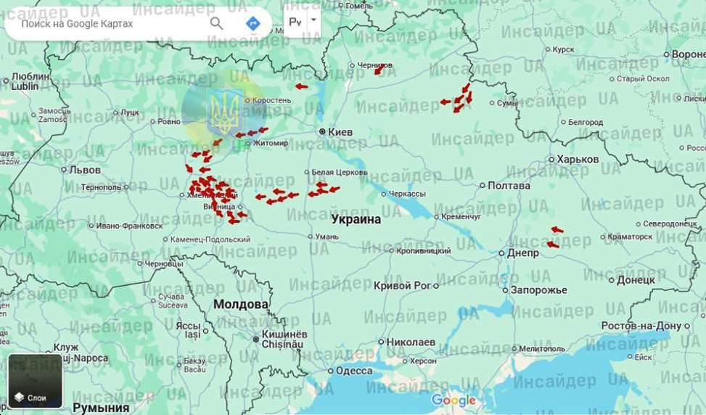Click the red arrow near Чернигов
Image resolution: width=706 pixels, height=415 pixels.
379,70
